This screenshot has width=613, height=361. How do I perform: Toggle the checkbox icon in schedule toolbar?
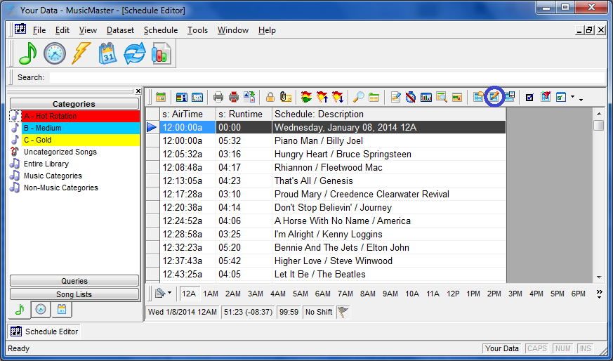point(529,97)
